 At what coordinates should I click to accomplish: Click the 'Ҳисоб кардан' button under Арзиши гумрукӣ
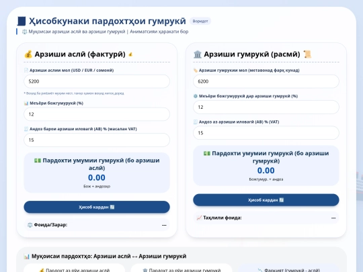266,200
